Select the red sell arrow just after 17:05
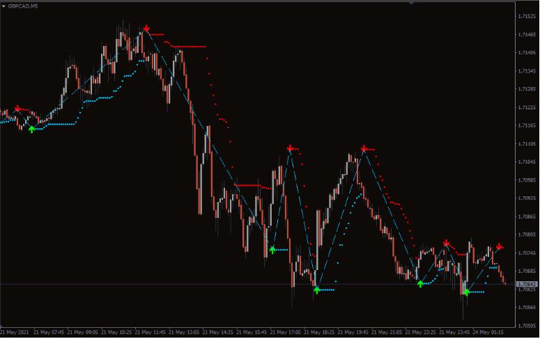 (290, 148)
